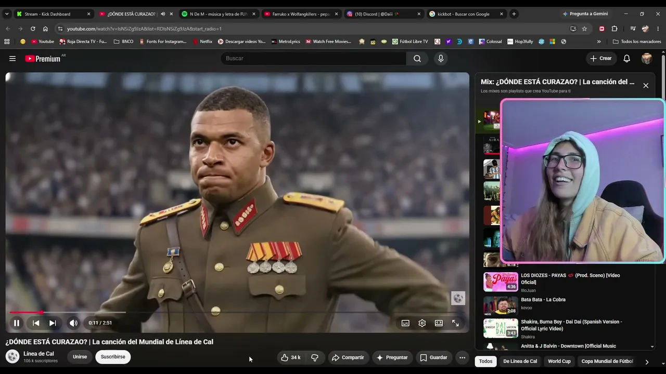666x374 pixels.
Task: Select the Copa Mundial de Fútbol chip
Action: tap(607, 362)
